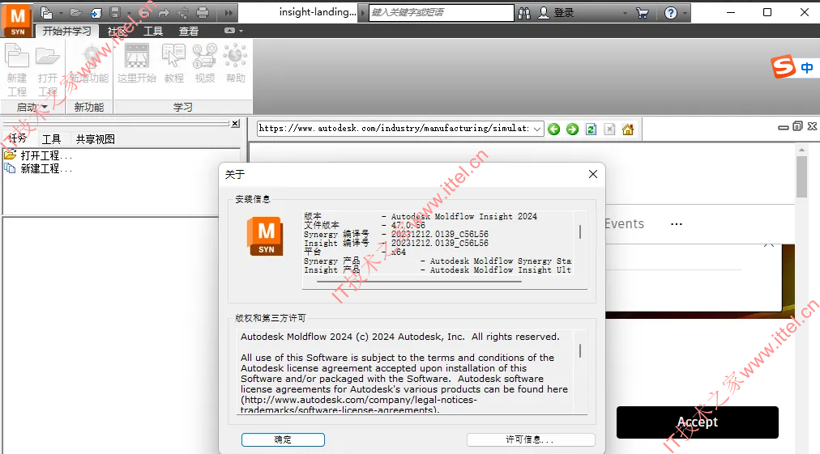Close the embedded document window
Image resolution: width=820 pixels, height=454 pixels.
pos(812,126)
